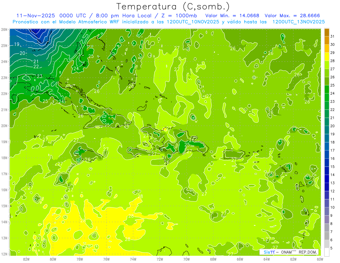This screenshot has height=263, width=340.
Task: Select the date text '11-Nov-2025 0000 UTC'
Action: (51, 15)
